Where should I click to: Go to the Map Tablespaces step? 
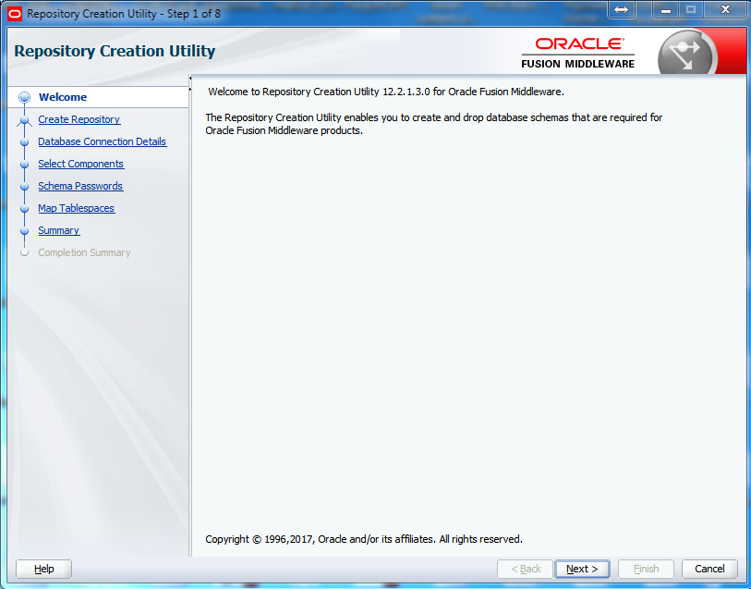point(76,208)
